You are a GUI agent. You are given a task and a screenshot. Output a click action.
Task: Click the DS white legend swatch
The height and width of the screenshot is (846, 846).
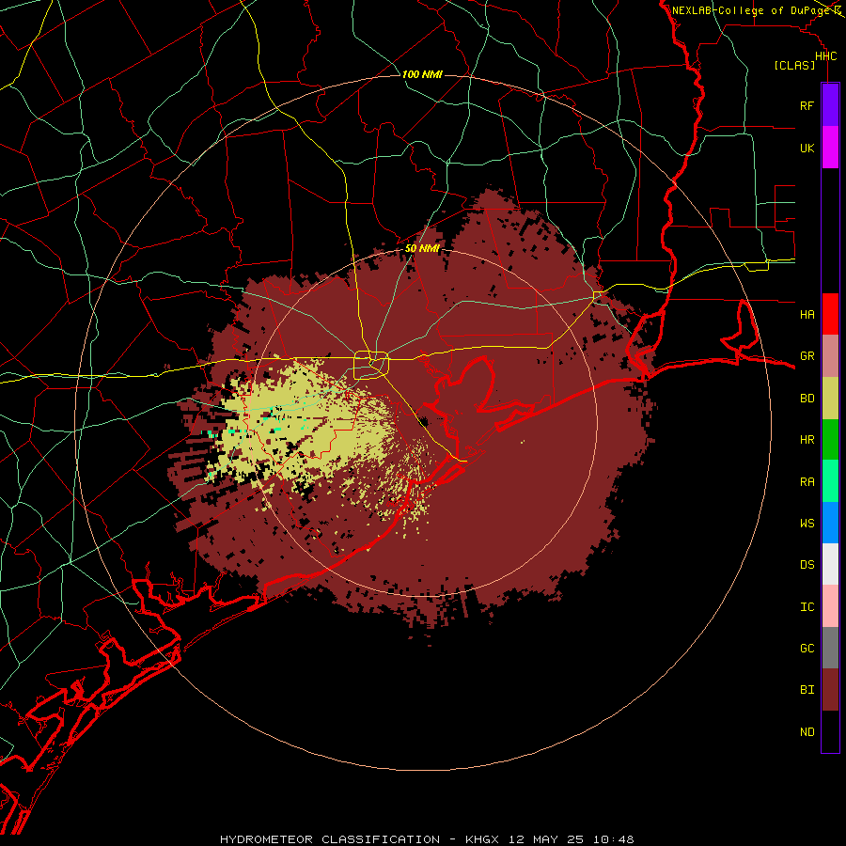click(x=830, y=564)
